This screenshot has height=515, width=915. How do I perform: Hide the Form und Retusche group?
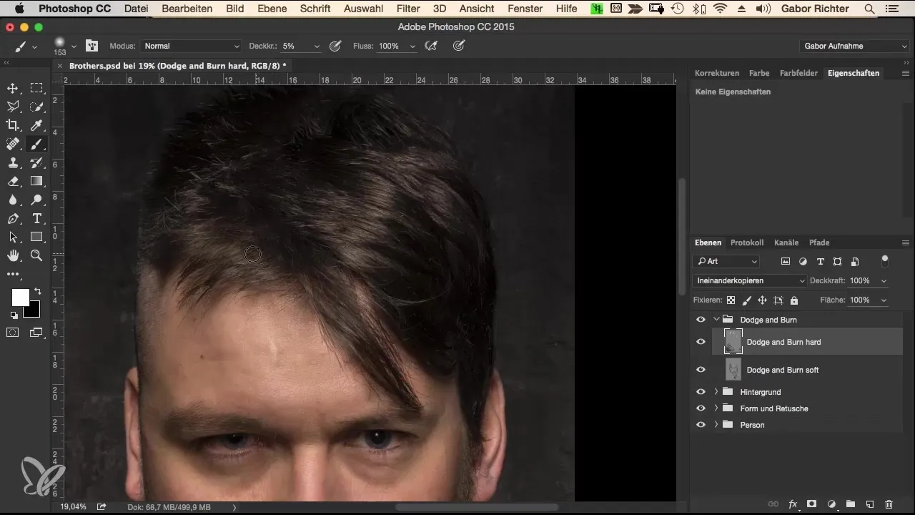click(701, 408)
